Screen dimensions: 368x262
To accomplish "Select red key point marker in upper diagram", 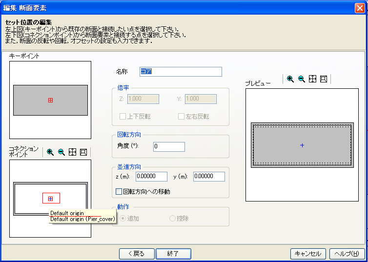I will (50, 101).
